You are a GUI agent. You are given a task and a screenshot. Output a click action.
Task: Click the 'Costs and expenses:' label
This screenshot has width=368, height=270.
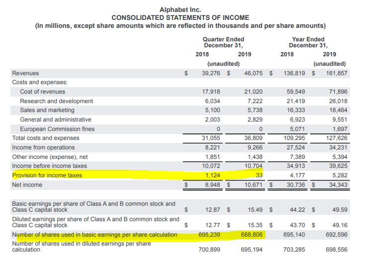click(40, 82)
